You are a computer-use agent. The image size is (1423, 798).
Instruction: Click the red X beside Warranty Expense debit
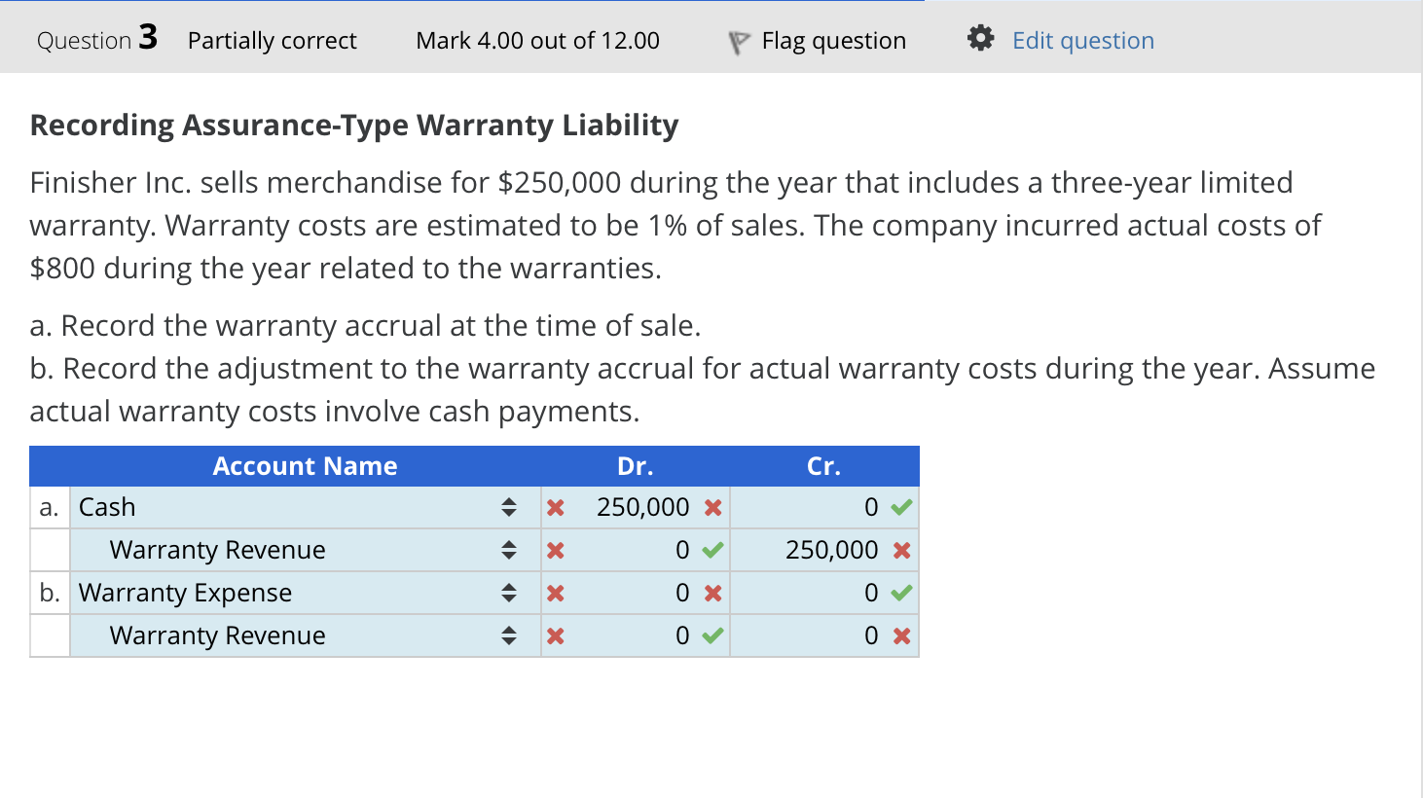[712, 594]
